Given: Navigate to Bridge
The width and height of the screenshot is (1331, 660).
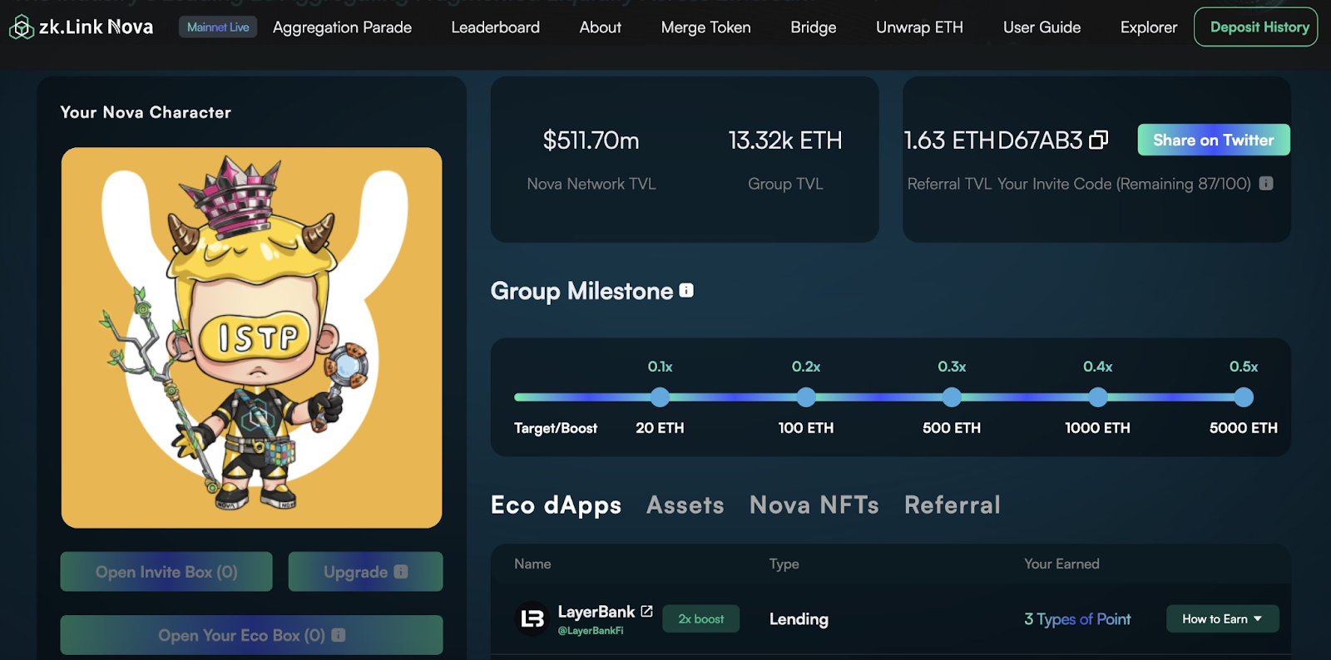Looking at the screenshot, I should tap(813, 27).
